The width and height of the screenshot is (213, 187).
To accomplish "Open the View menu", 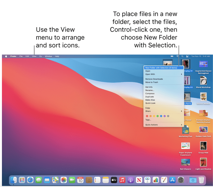I will (34, 56).
